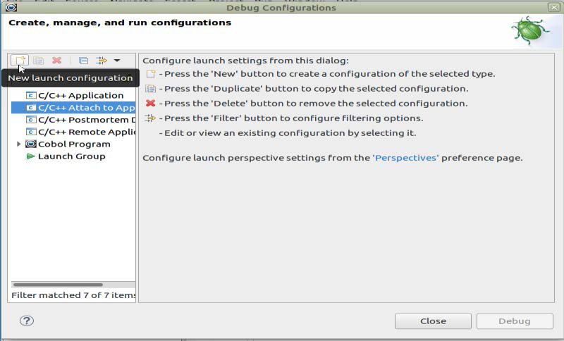564x341 pixels.
Task: Click 'Configure launch settings from this dialog:' text
Action: 245,61
